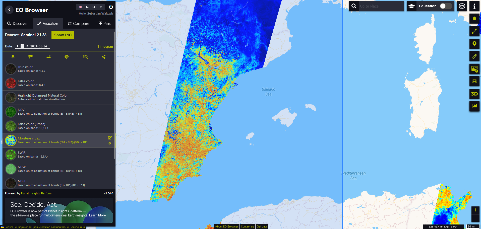The height and width of the screenshot is (229, 481).
Task: Toggle the Education mode switch
Action: pos(446,6)
